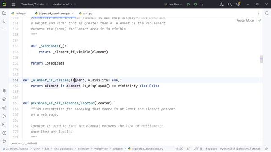
Task: Click _element_if_visible() structure breadcrumb
Action: [24, 143]
